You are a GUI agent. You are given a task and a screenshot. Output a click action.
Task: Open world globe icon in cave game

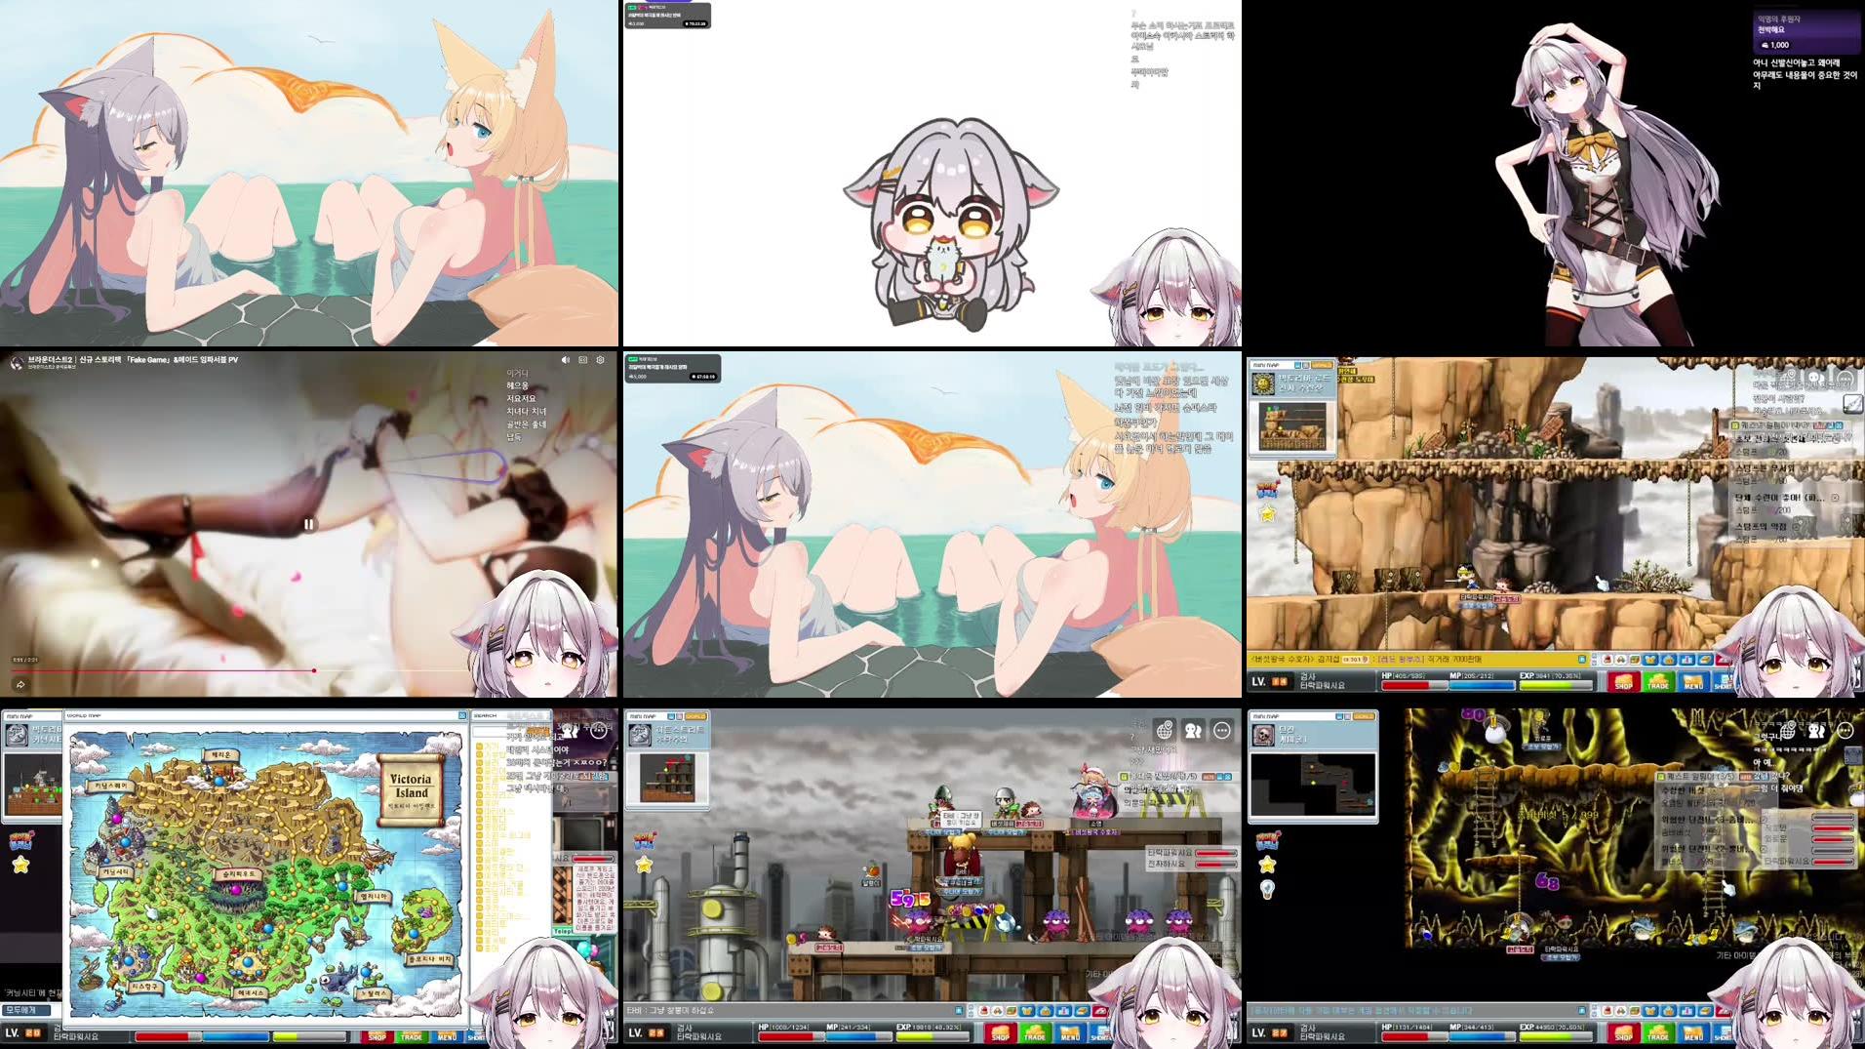click(x=1788, y=730)
